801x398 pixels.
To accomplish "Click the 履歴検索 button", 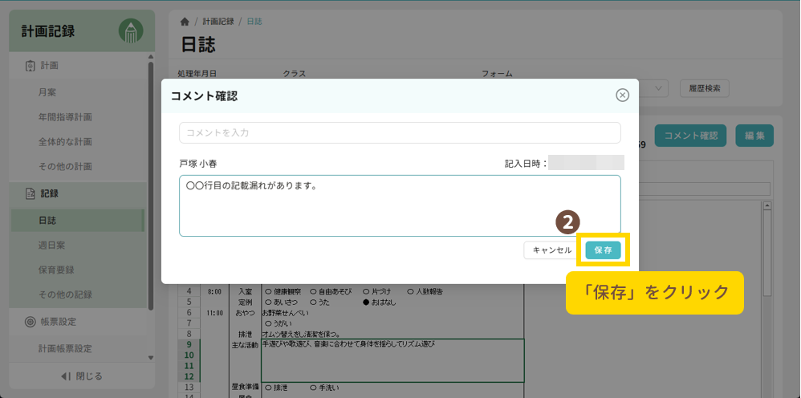I will pyautogui.click(x=705, y=88).
